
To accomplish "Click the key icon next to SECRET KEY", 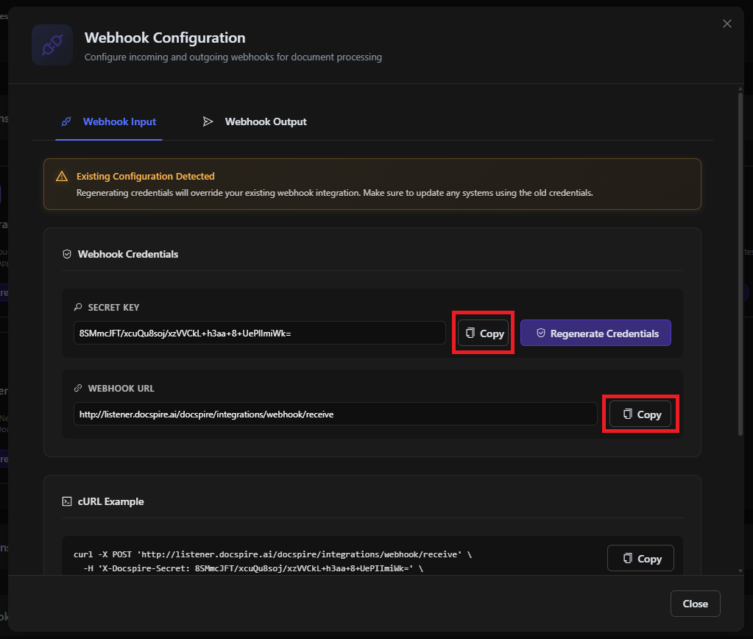I will pyautogui.click(x=78, y=308).
